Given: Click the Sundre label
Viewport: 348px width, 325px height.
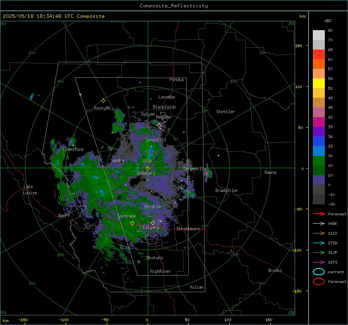Looking at the screenshot, I should [117, 160].
